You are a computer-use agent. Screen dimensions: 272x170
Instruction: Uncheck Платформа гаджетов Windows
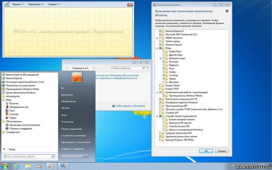click(x=160, y=102)
